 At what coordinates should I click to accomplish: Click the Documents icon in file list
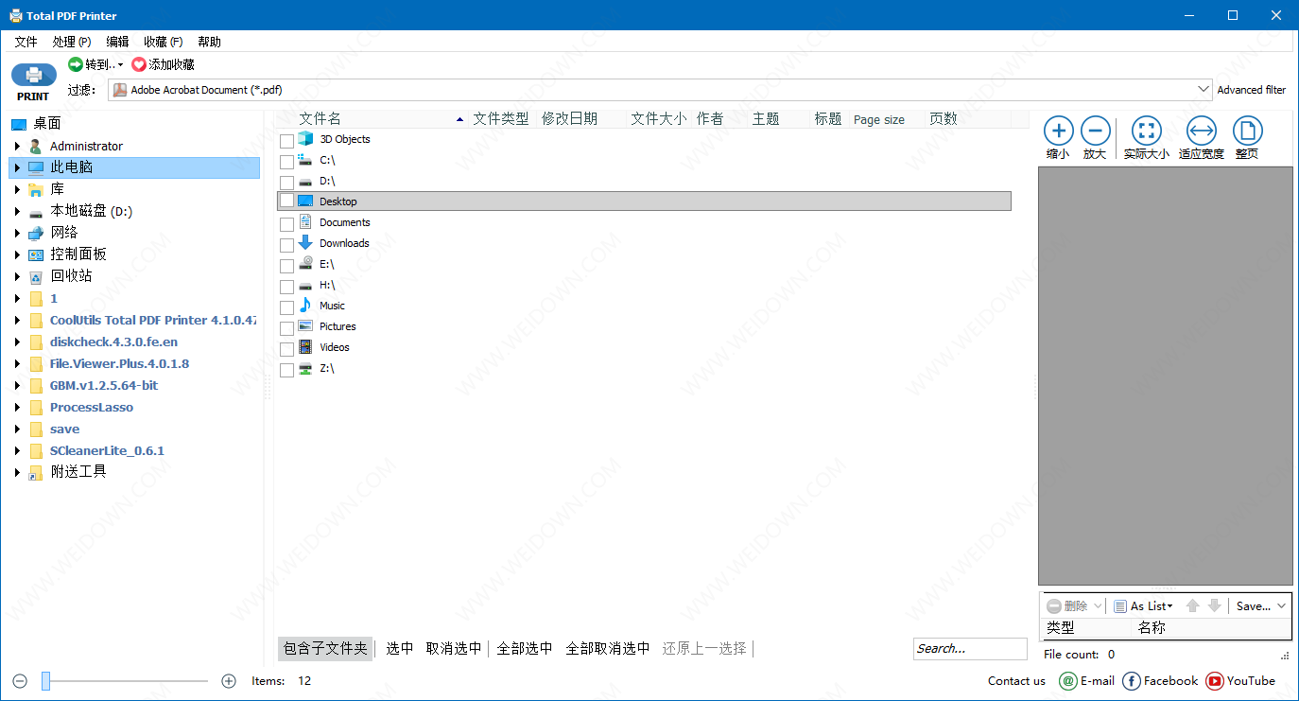tap(305, 222)
